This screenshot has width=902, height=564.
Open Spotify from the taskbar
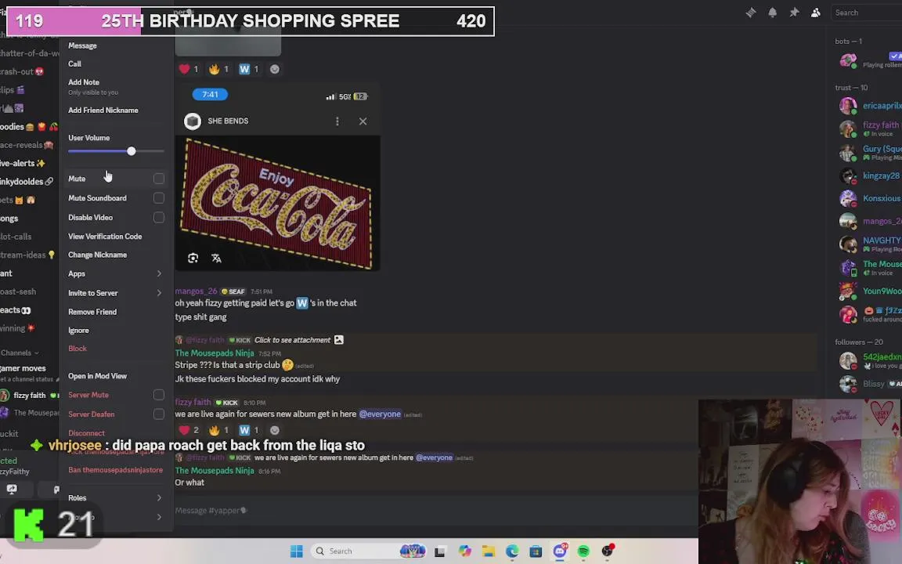(x=583, y=551)
